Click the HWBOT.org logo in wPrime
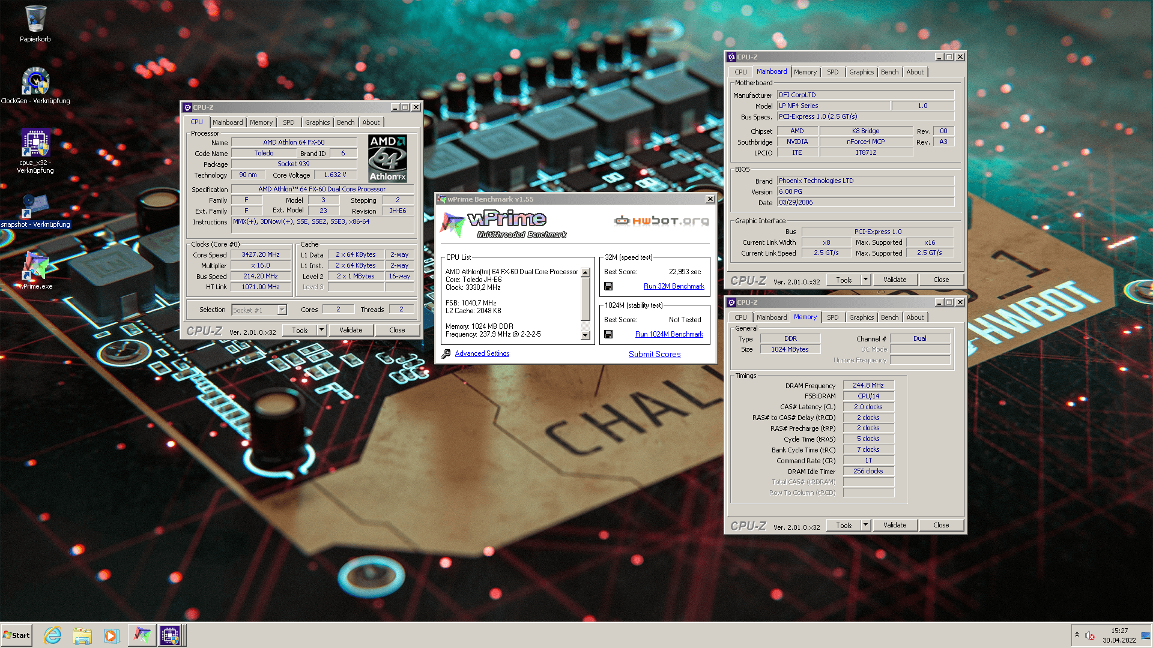The height and width of the screenshot is (648, 1153). [x=661, y=221]
